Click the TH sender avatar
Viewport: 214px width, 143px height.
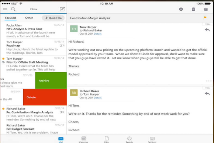[x=74, y=29]
